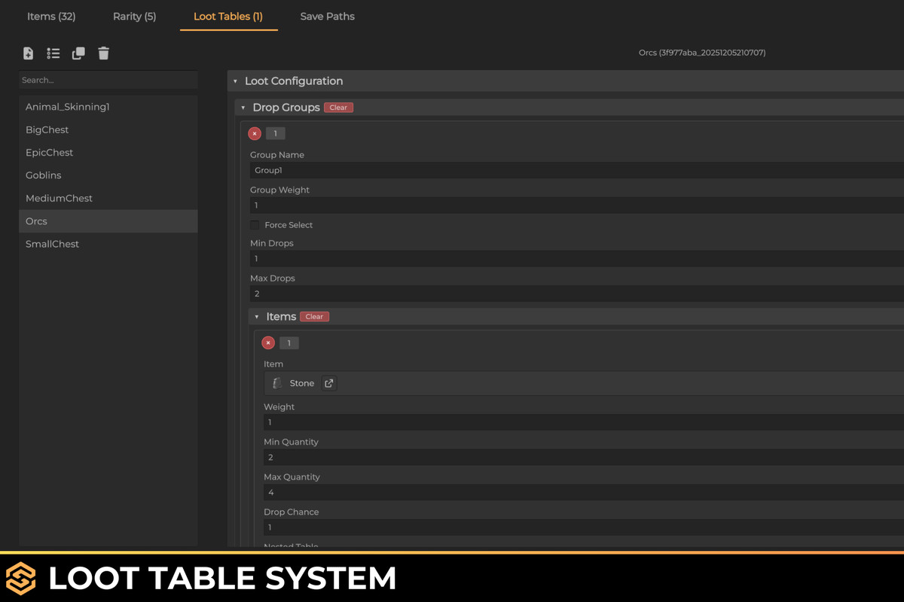Remove drop group 1 with red x

254,133
